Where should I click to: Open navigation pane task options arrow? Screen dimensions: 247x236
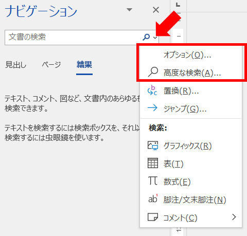coord(129,10)
